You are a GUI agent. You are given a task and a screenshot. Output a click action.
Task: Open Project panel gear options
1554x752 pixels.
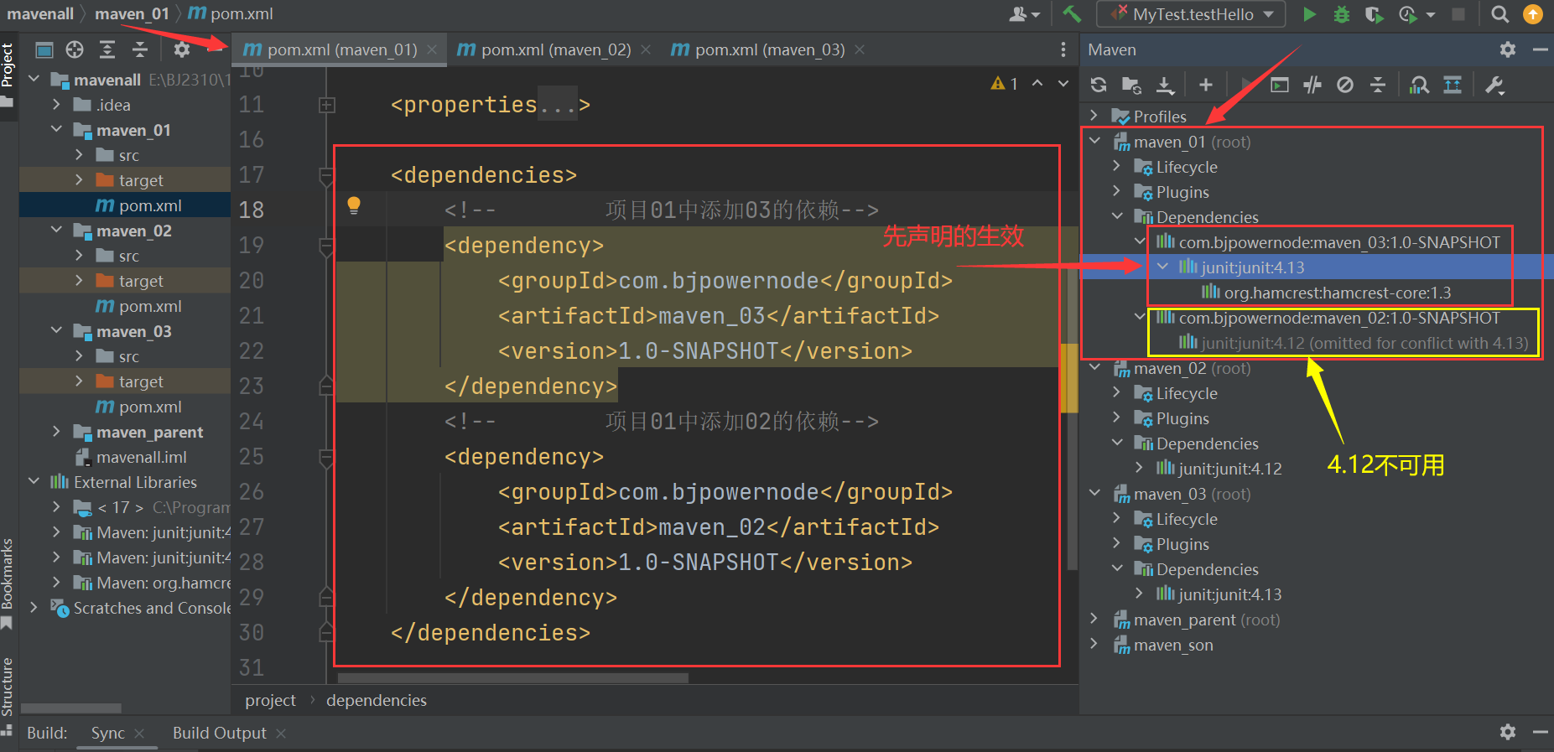point(182,49)
